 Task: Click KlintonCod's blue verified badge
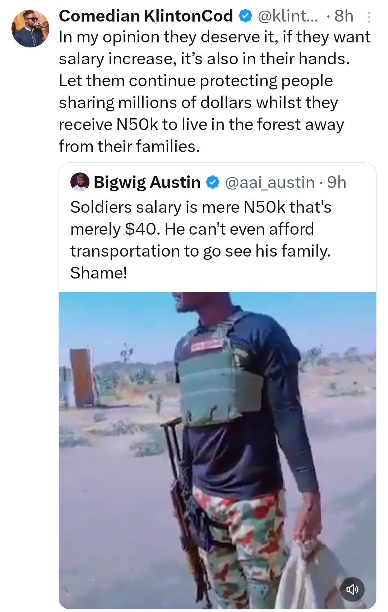click(245, 16)
